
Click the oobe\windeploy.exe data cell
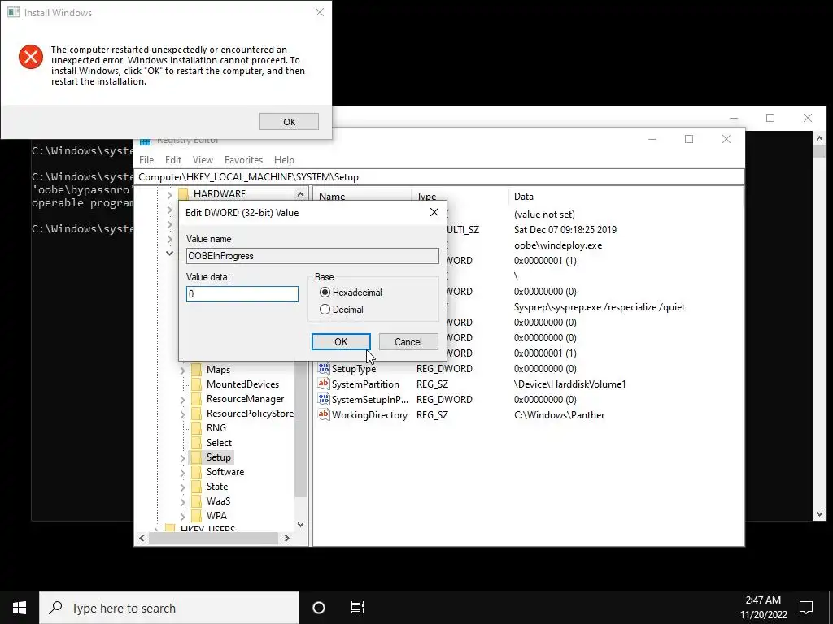(x=558, y=245)
